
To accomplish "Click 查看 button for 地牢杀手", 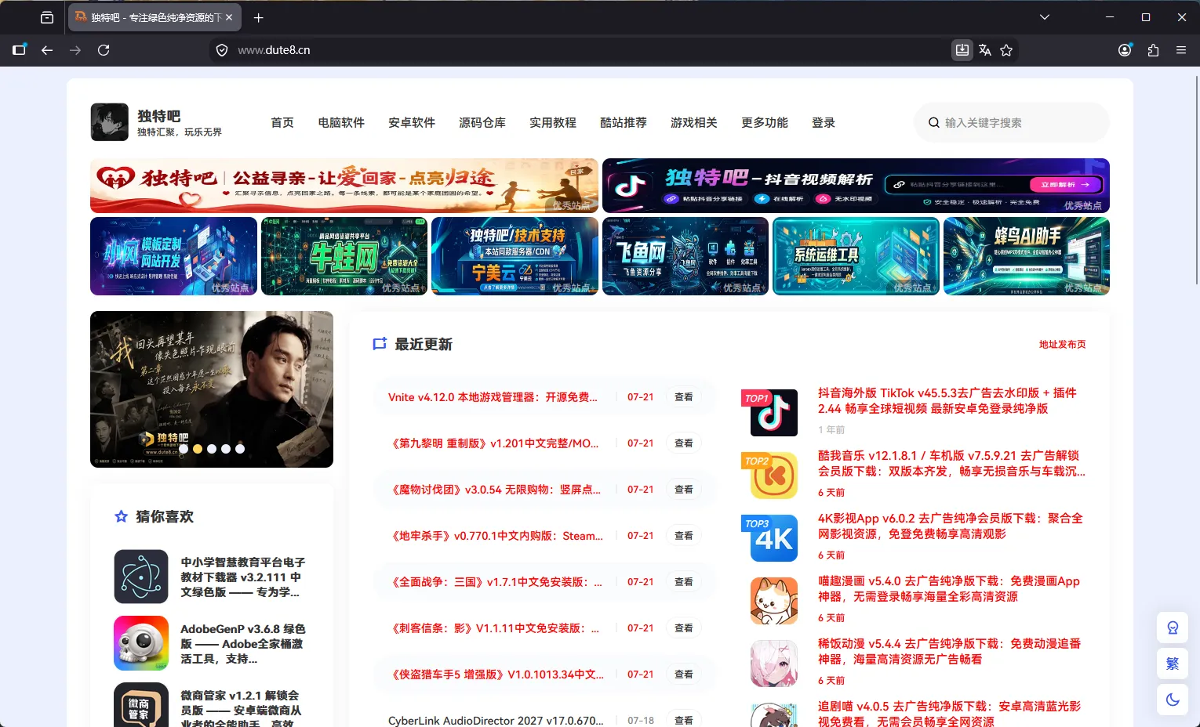I will click(x=684, y=536).
